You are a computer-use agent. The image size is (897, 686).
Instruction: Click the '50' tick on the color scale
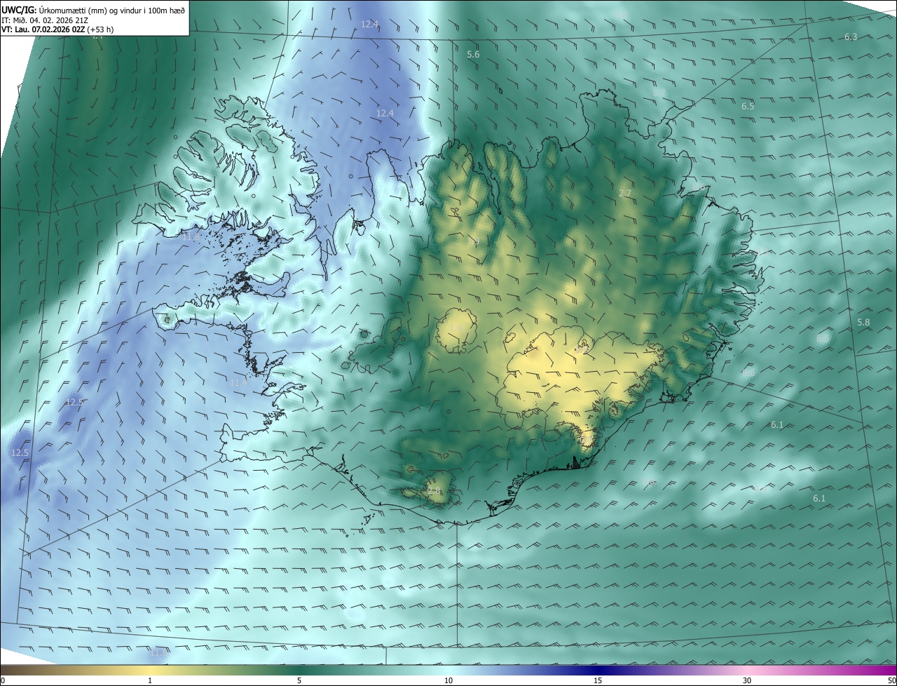(891, 680)
